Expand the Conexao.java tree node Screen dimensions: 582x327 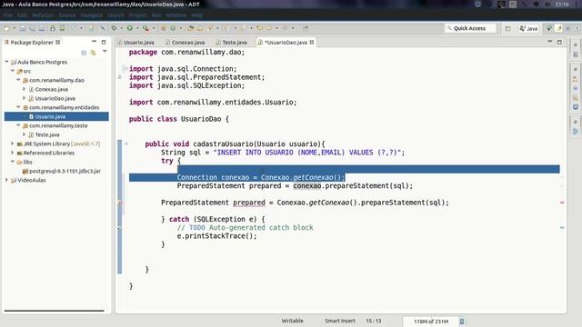pos(25,89)
